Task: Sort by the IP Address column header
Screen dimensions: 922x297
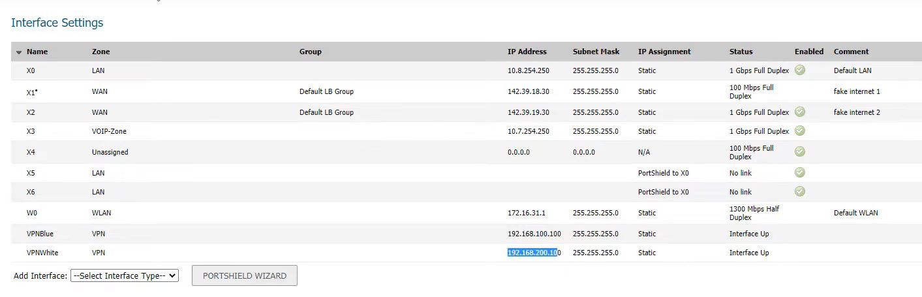Action: pyautogui.click(x=527, y=52)
